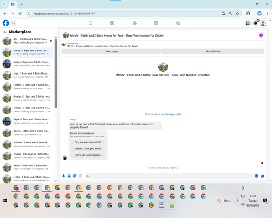Open the notifications bell

256,23
